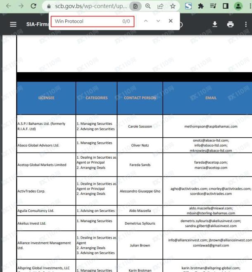
Task: Click the SIA-Firms document title
Action: (38, 24)
